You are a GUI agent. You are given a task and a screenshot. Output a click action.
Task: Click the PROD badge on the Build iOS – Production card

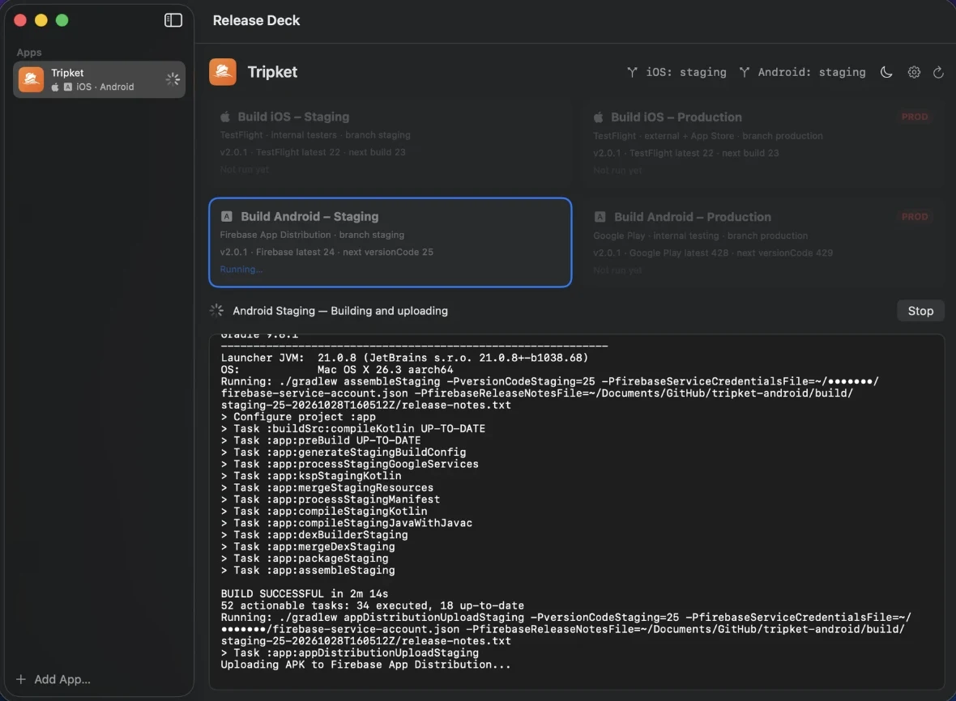pos(915,117)
